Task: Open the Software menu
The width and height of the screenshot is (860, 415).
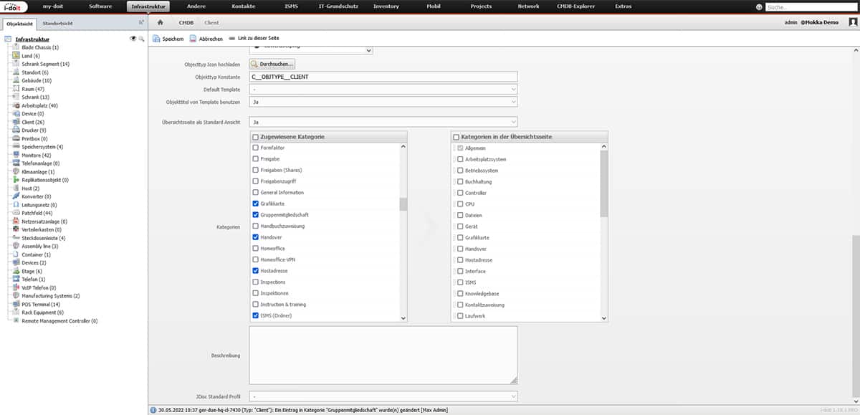Action: 100,6
